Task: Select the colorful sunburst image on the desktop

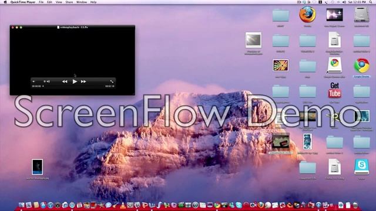Action: pos(281,65)
